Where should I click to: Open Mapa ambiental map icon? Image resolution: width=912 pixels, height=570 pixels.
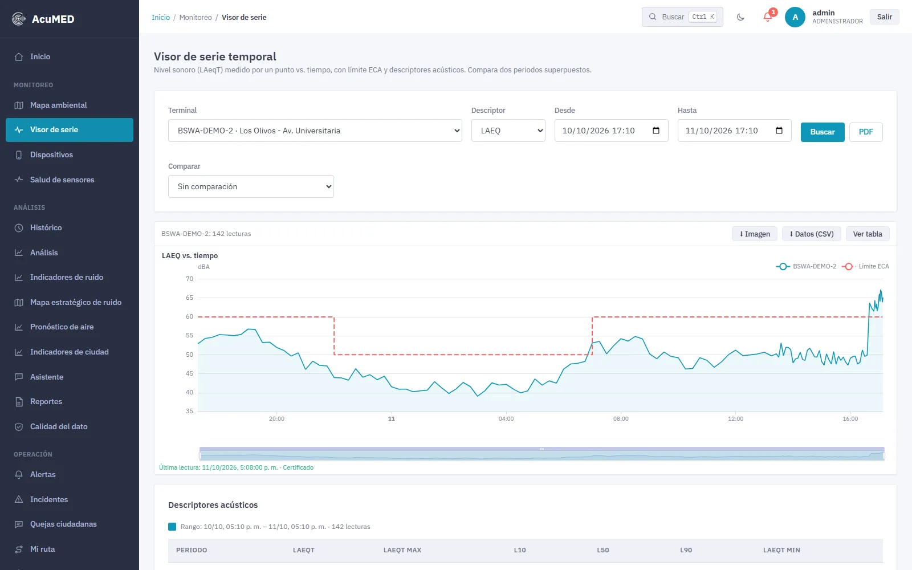click(x=19, y=105)
